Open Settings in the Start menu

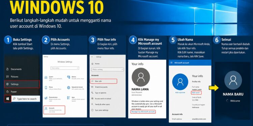click(22, 84)
